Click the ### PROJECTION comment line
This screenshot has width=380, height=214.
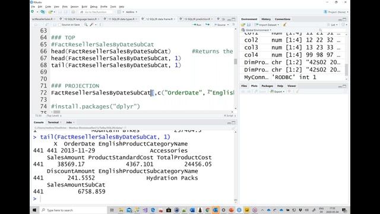(75, 86)
